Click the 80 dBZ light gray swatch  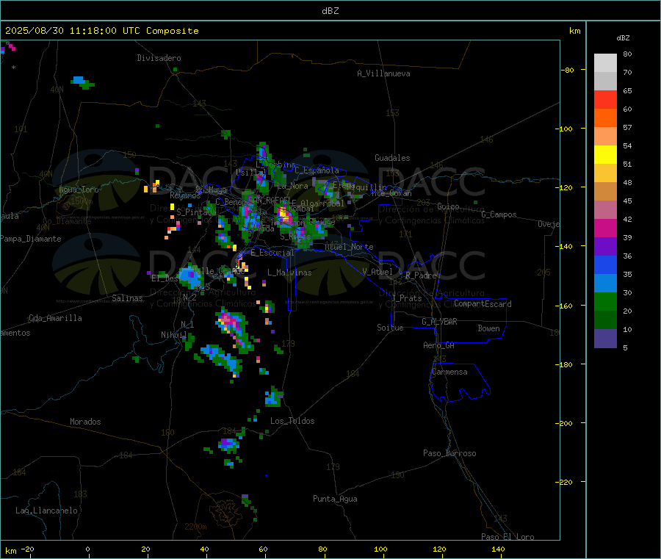(605, 63)
